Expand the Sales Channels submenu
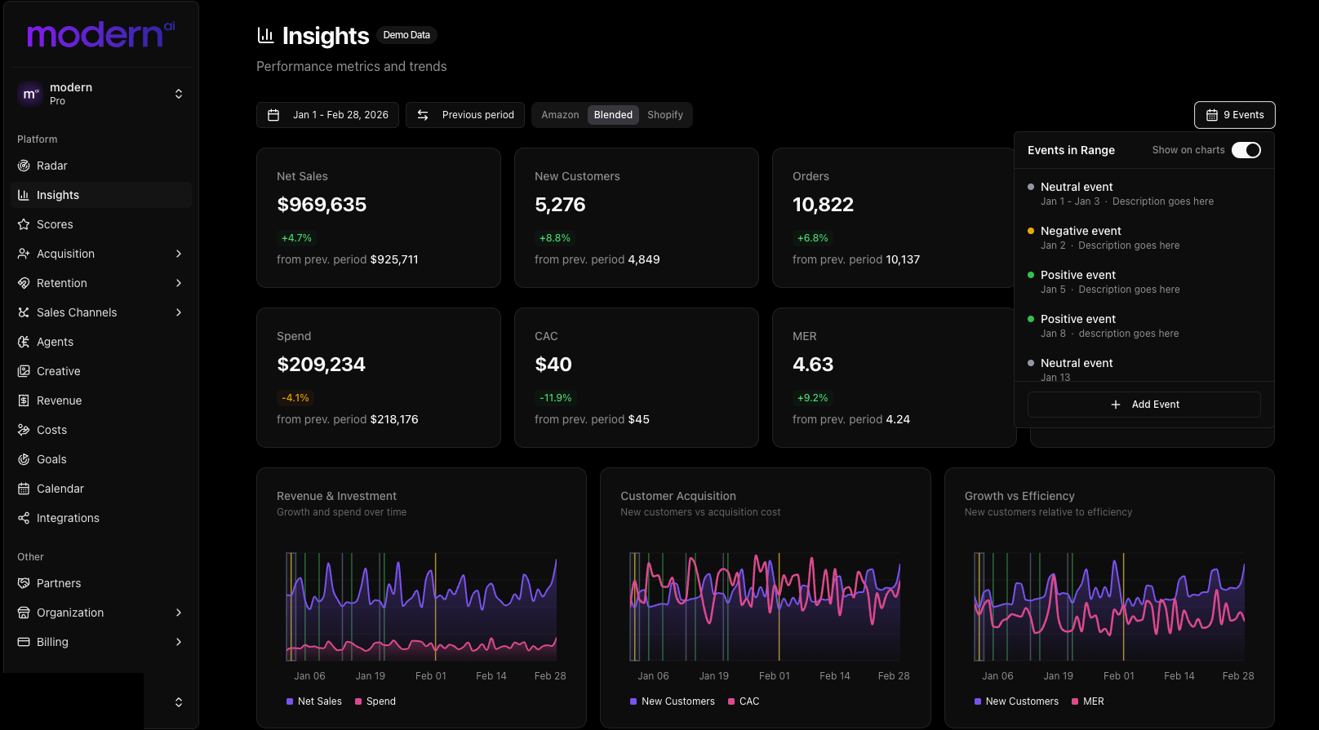Screen dimensions: 1319x730 coord(179,312)
